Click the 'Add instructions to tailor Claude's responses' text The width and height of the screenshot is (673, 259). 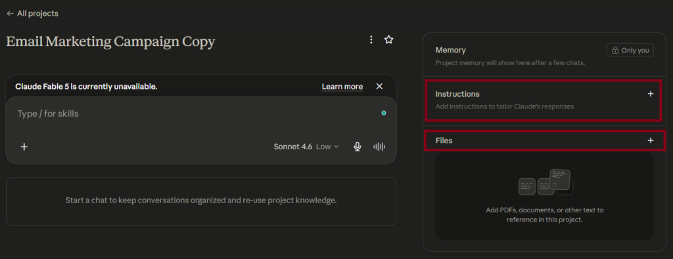pyautogui.click(x=505, y=106)
